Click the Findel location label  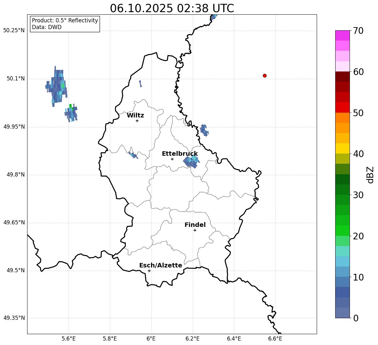(x=195, y=225)
